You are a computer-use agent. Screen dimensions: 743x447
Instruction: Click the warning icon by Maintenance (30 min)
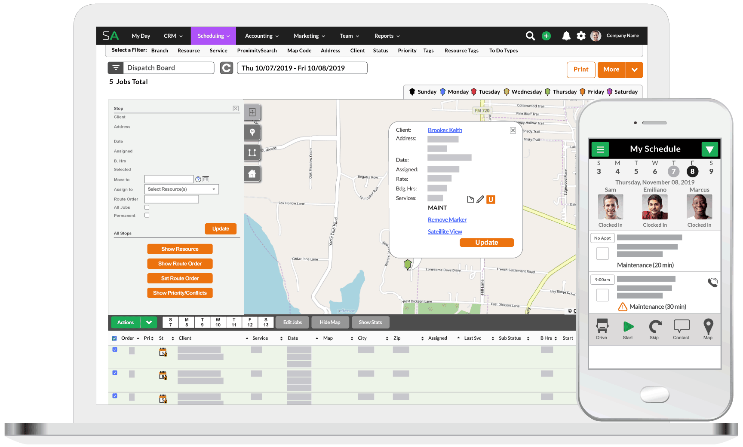pos(622,307)
